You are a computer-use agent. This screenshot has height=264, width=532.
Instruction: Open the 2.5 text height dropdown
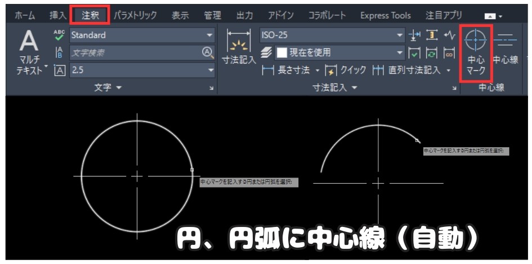[142, 70]
